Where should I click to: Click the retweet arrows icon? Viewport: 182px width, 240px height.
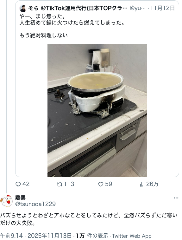click(x=60, y=184)
